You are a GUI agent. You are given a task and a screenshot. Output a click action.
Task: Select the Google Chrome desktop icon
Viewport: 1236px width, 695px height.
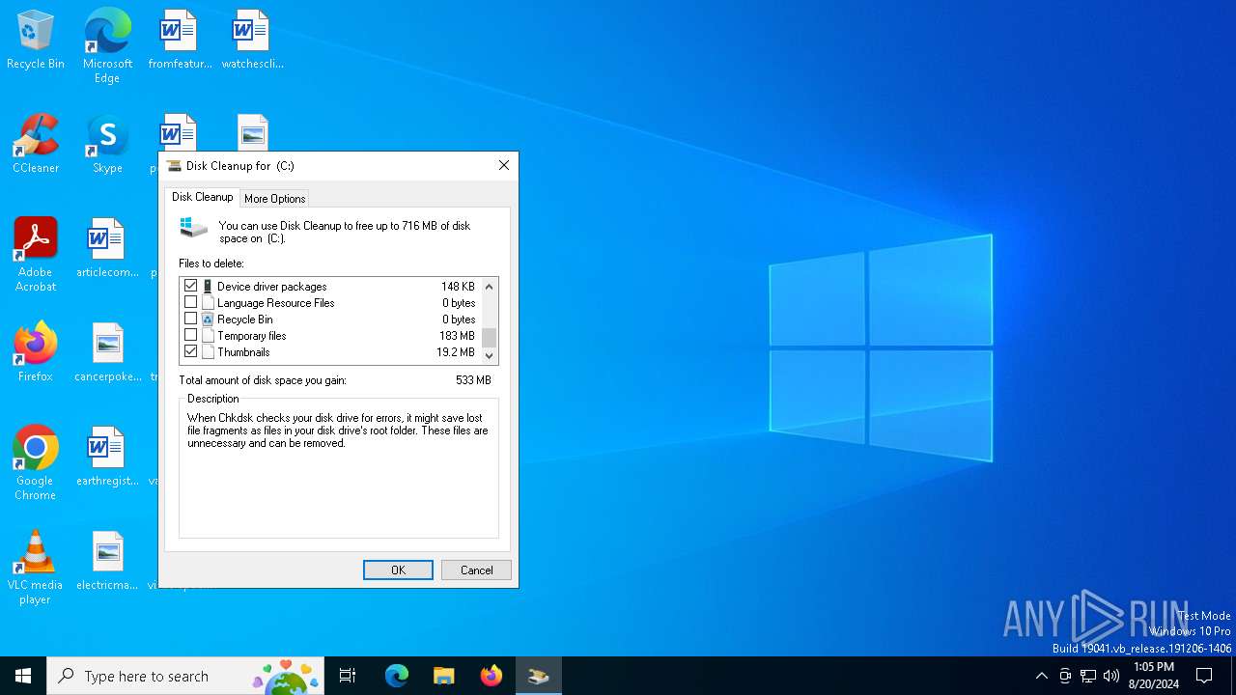point(36,463)
